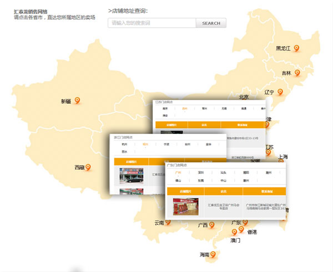The width and height of the screenshot is (333, 272).
Task: Click the Xinjiang (新疆) location pin
Action: (x=77, y=100)
